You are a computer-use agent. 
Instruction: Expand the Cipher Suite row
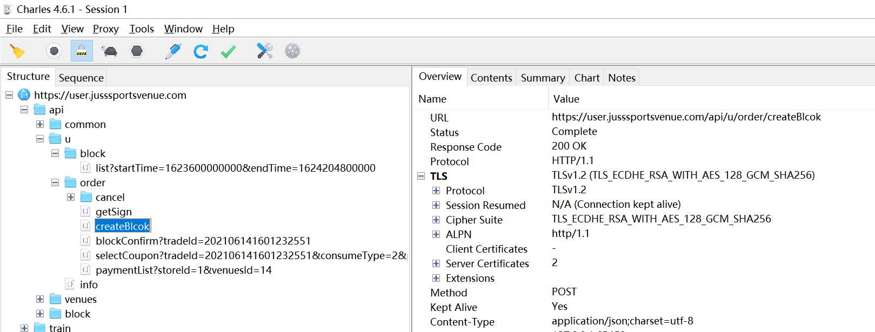pos(436,220)
